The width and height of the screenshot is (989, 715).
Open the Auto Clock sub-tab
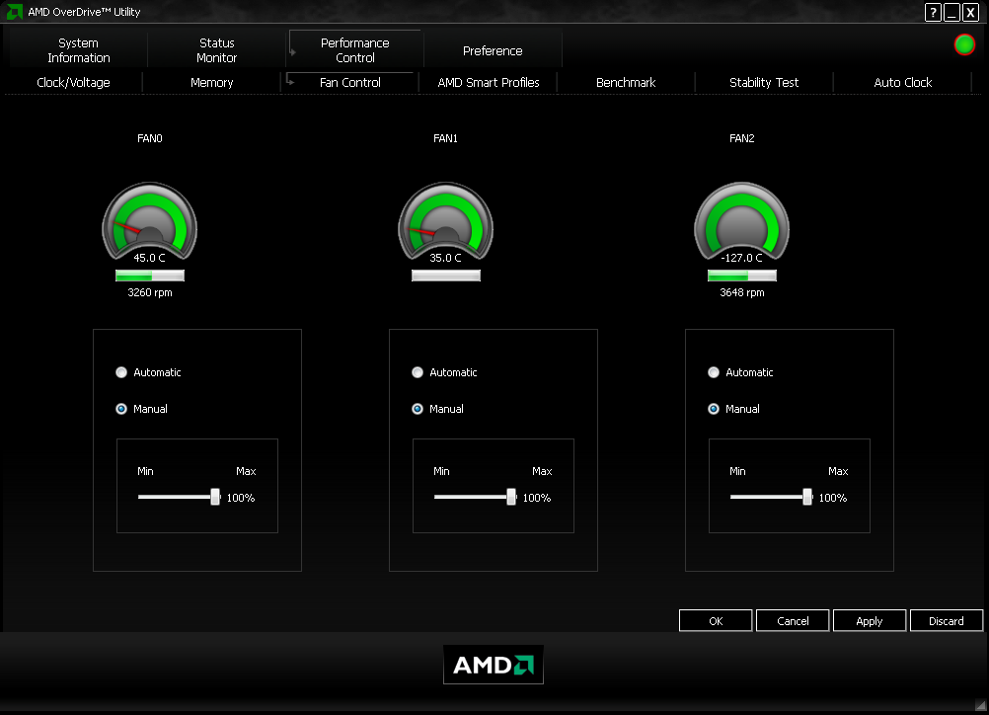pyautogui.click(x=902, y=83)
